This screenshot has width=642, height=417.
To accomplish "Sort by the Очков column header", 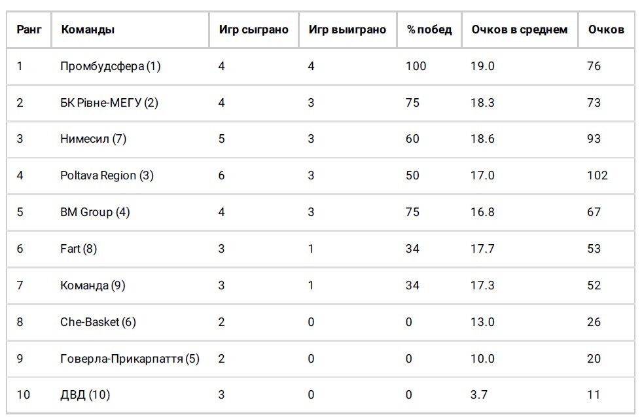I will coord(606,29).
